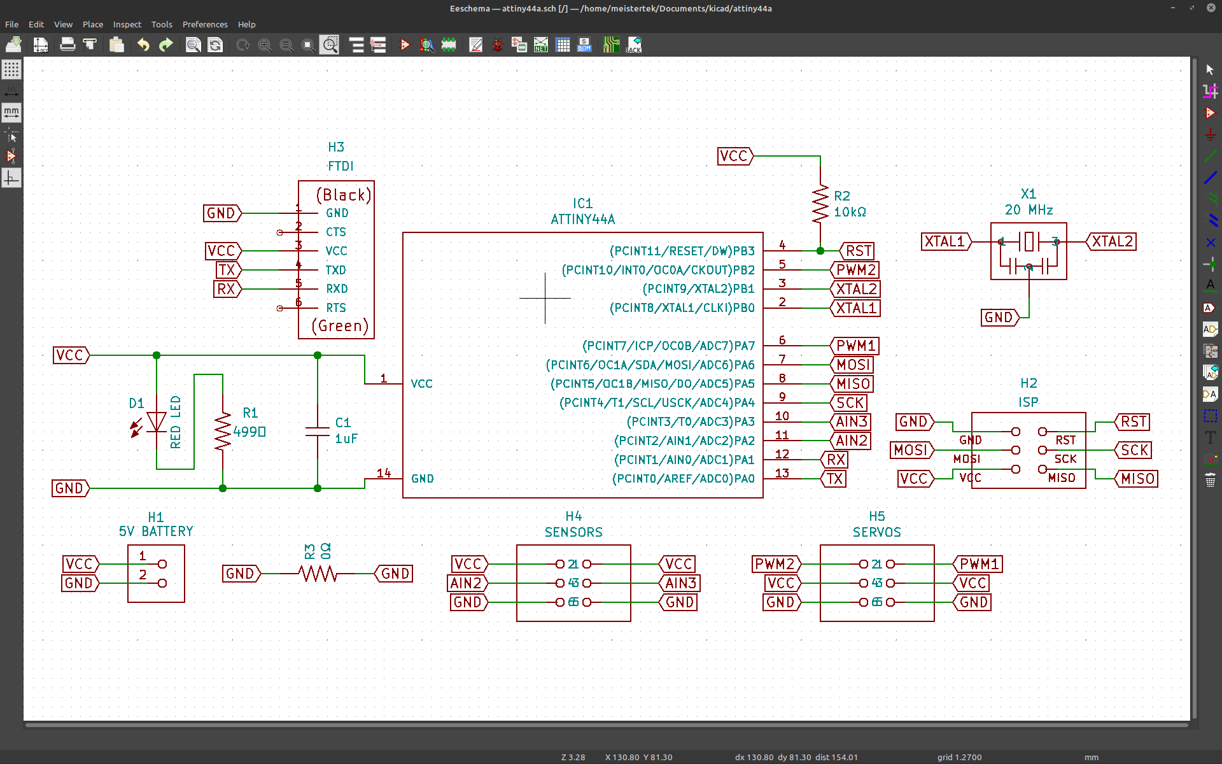Select the draw bus tool

(1210, 178)
